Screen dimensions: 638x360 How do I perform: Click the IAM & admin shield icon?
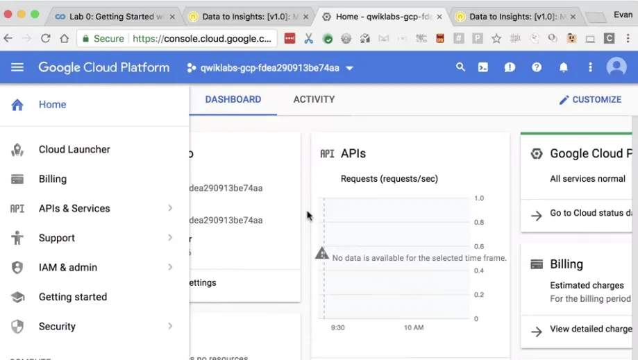coord(17,268)
